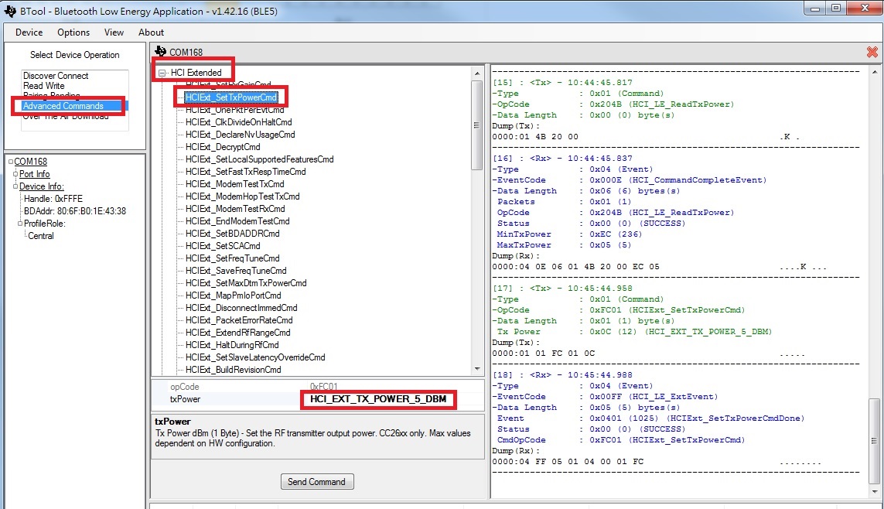Open the Options menu
The image size is (884, 509).
[73, 32]
